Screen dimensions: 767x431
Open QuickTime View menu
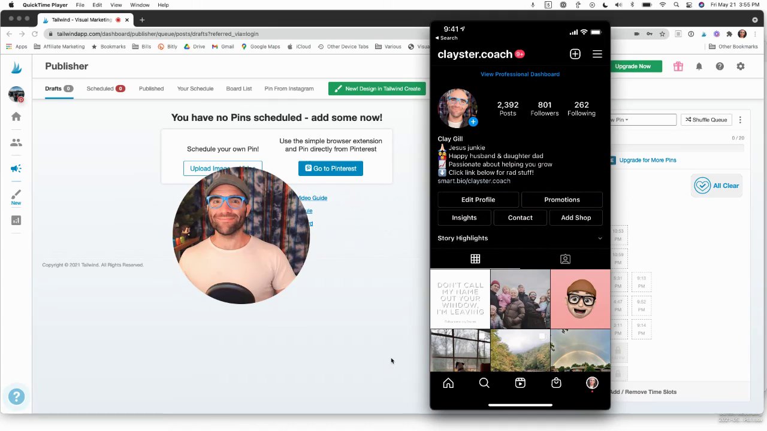tap(116, 5)
